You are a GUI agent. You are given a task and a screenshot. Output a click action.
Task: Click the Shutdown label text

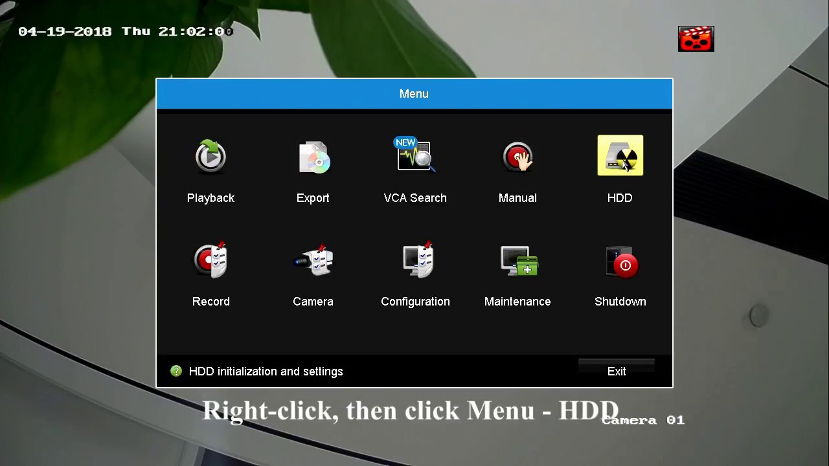(x=620, y=302)
